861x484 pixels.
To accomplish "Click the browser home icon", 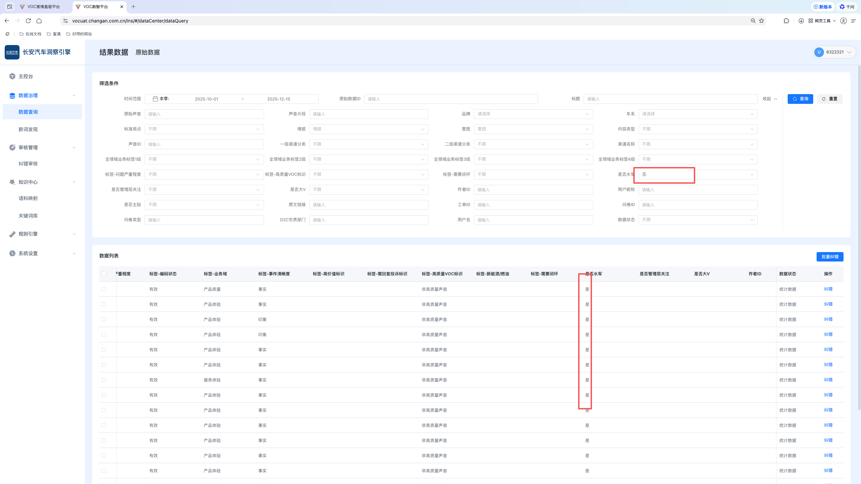I will tap(39, 21).
